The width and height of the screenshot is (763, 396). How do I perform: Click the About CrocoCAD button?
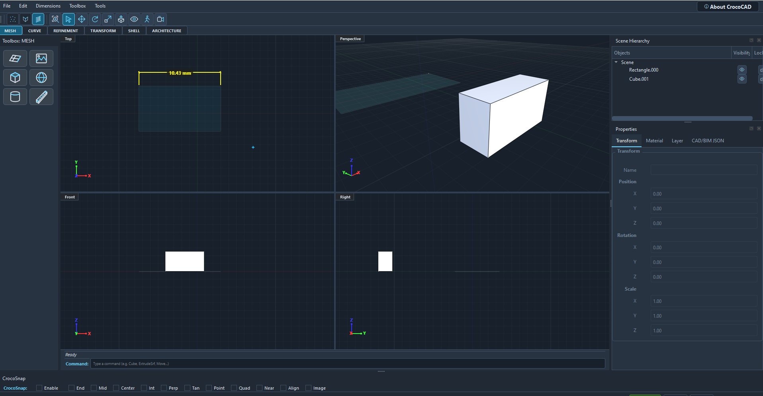pos(728,7)
